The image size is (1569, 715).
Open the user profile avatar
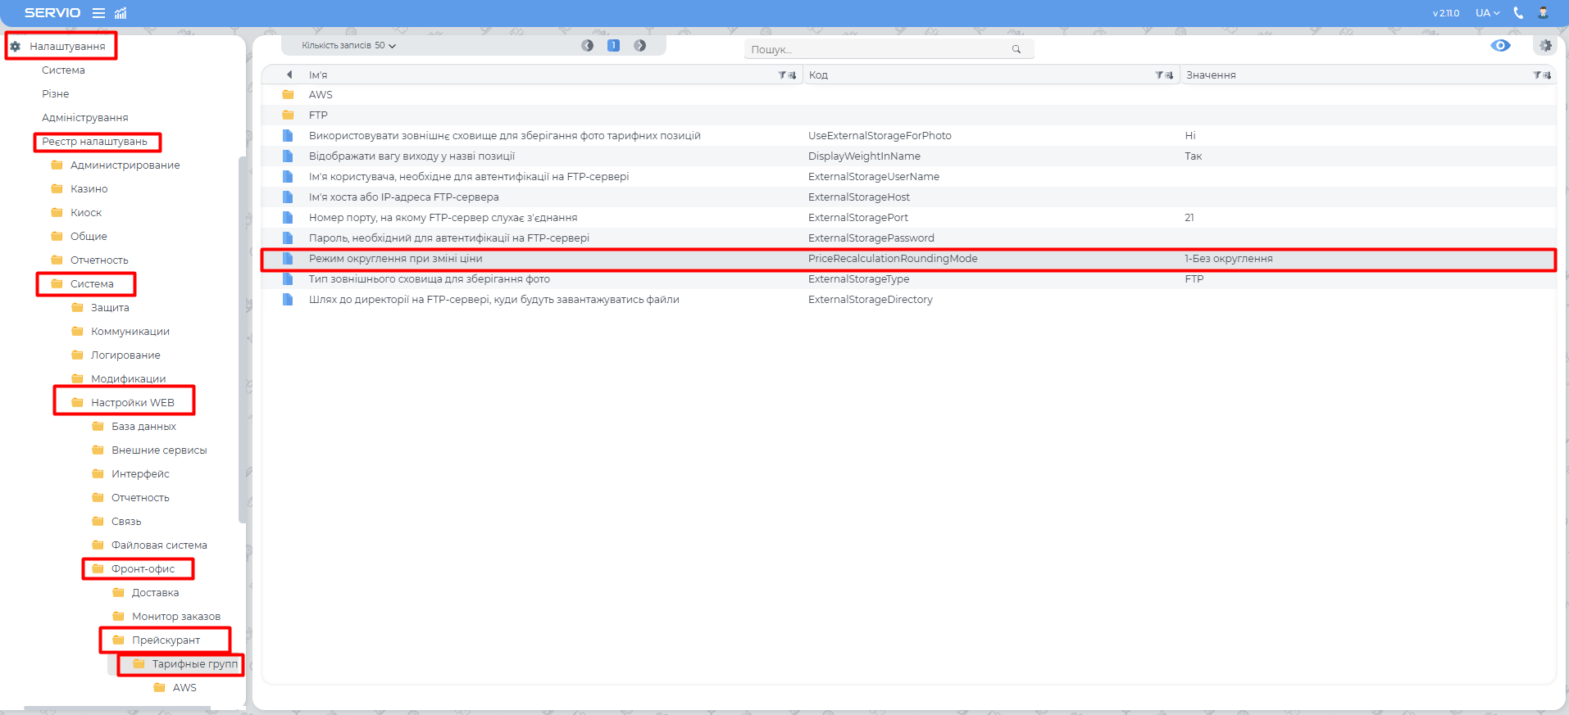click(x=1543, y=13)
